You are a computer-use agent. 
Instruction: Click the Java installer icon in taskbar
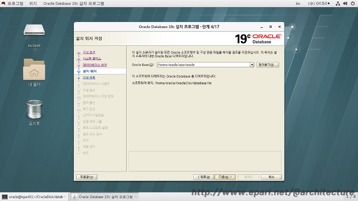(74, 197)
